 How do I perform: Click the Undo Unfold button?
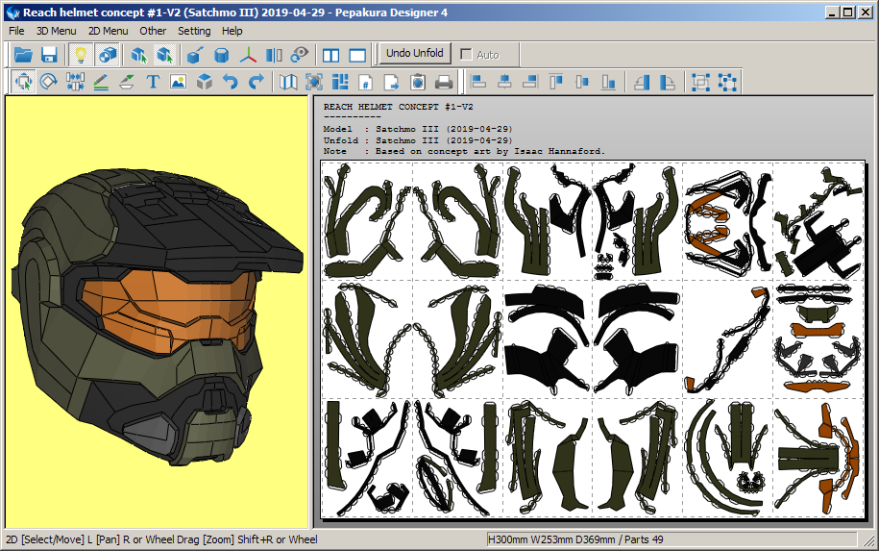414,53
